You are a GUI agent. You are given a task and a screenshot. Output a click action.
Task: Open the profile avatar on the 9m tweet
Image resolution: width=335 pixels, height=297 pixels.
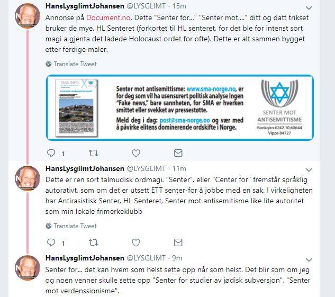(x=28, y=268)
